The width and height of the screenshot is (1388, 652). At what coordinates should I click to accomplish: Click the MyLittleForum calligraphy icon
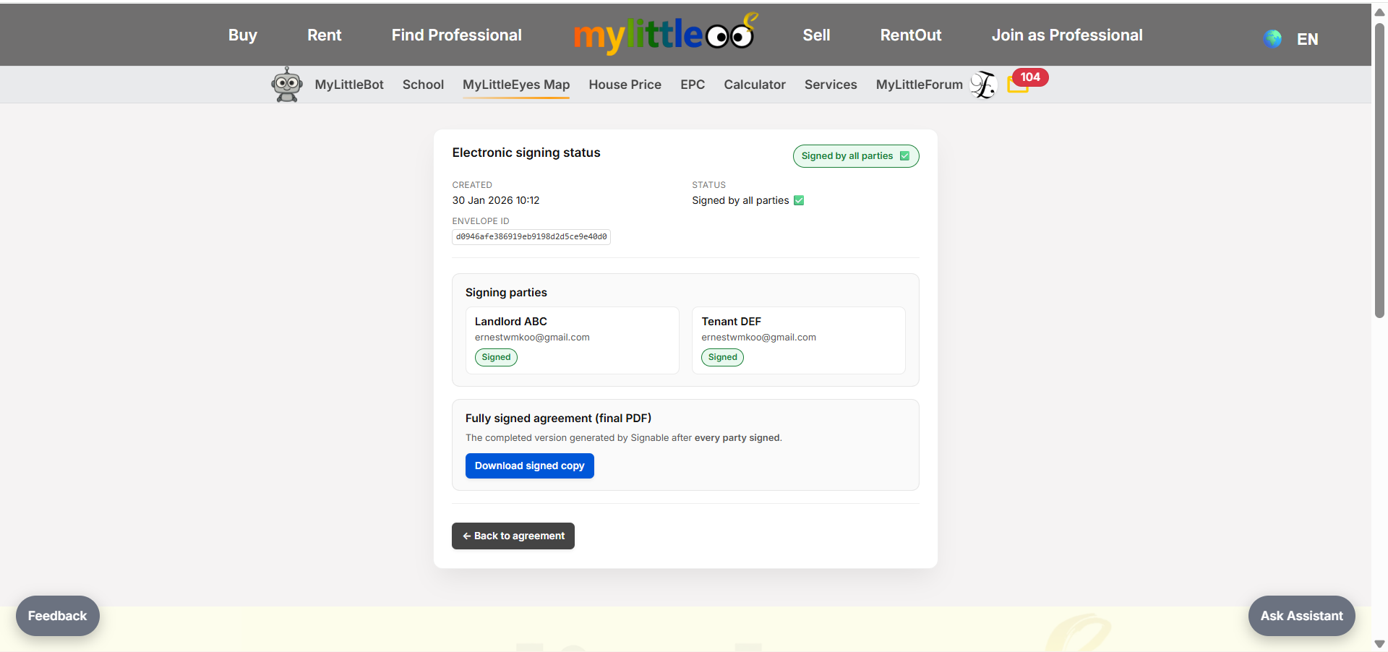coord(982,85)
